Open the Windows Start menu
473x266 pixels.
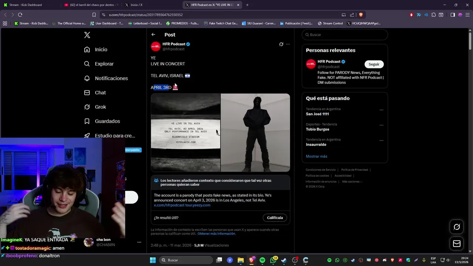(x=153, y=260)
